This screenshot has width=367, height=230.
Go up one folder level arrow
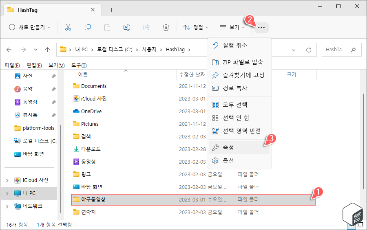click(48, 50)
